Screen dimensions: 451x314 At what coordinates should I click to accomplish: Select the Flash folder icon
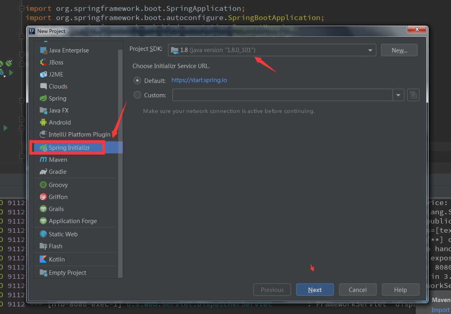(x=43, y=246)
